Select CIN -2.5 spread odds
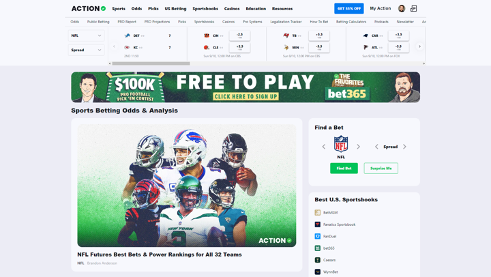This screenshot has width=491, height=277. coord(239,35)
